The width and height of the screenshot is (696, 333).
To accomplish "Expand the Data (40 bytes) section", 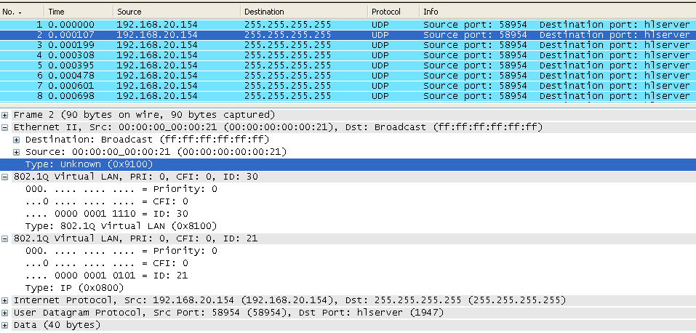I will [x=5, y=325].
